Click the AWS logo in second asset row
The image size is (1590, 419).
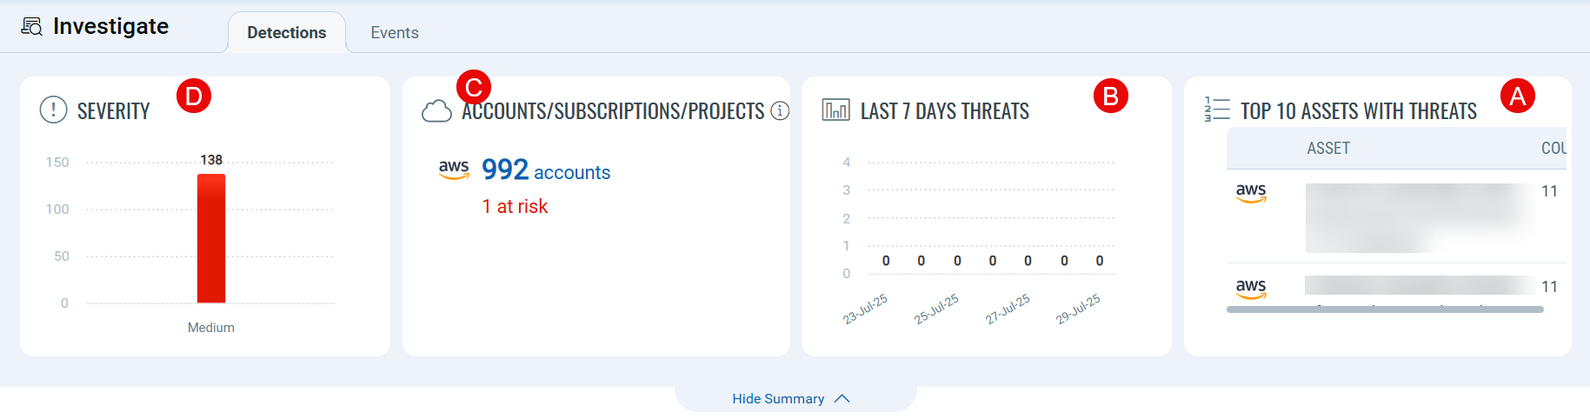(x=1251, y=288)
